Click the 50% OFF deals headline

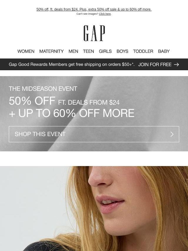[x=64, y=101]
